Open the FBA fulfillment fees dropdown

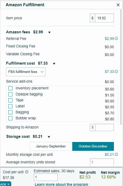[x=26, y=72]
